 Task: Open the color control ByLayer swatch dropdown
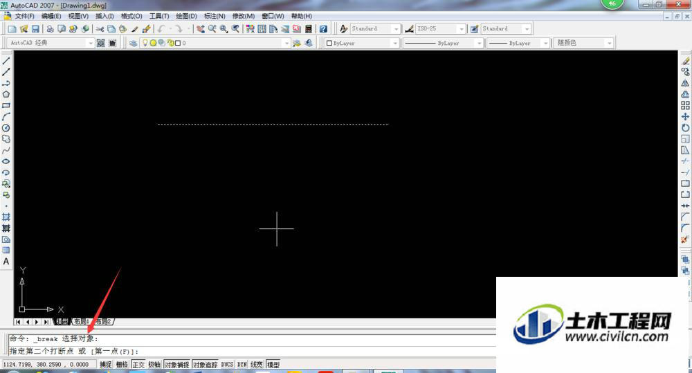(x=395, y=44)
